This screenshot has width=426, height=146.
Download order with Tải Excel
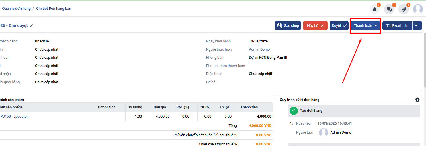pyautogui.click(x=393, y=26)
